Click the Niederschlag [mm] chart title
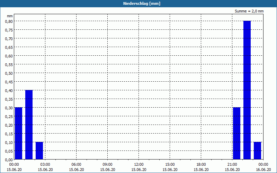The width and height of the screenshot is (277, 173). [142, 3]
